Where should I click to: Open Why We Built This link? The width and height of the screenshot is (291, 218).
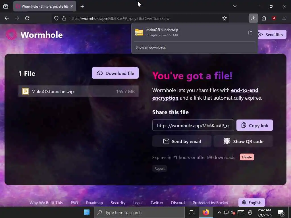(x=46, y=203)
